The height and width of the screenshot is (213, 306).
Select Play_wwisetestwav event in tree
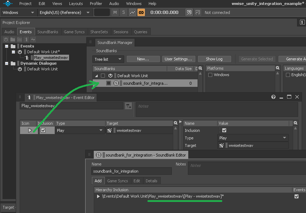coord(51,58)
